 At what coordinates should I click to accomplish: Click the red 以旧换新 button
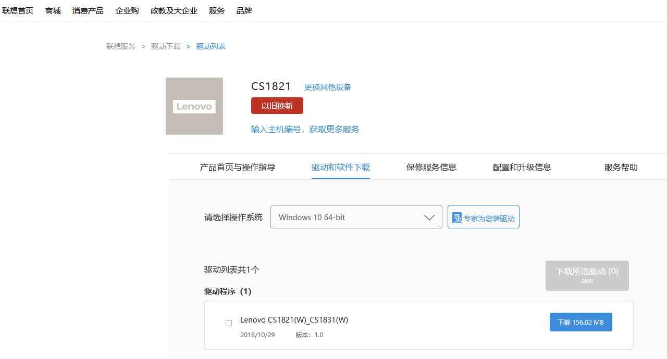pyautogui.click(x=277, y=106)
